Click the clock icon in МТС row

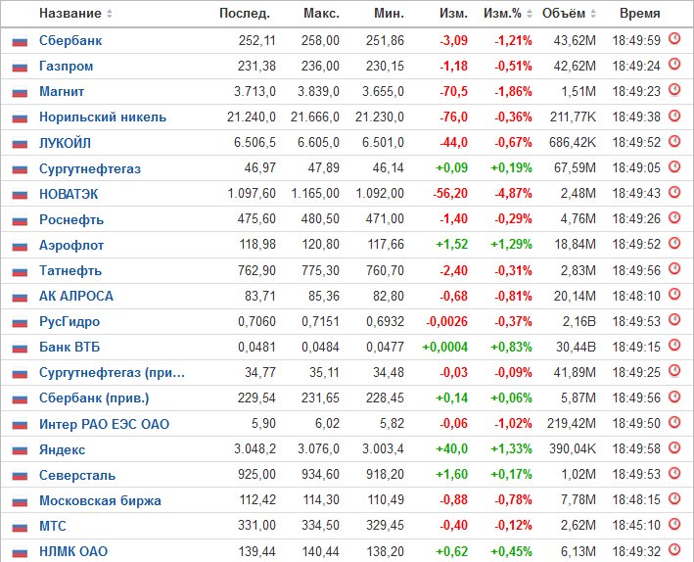click(x=674, y=524)
